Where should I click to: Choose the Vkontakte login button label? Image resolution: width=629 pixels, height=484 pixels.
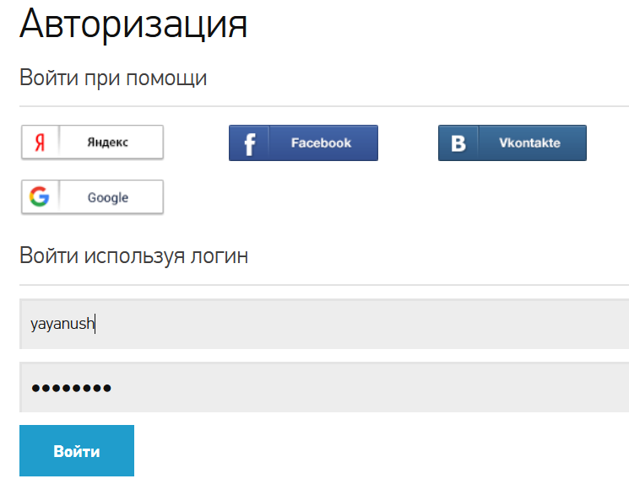point(529,143)
